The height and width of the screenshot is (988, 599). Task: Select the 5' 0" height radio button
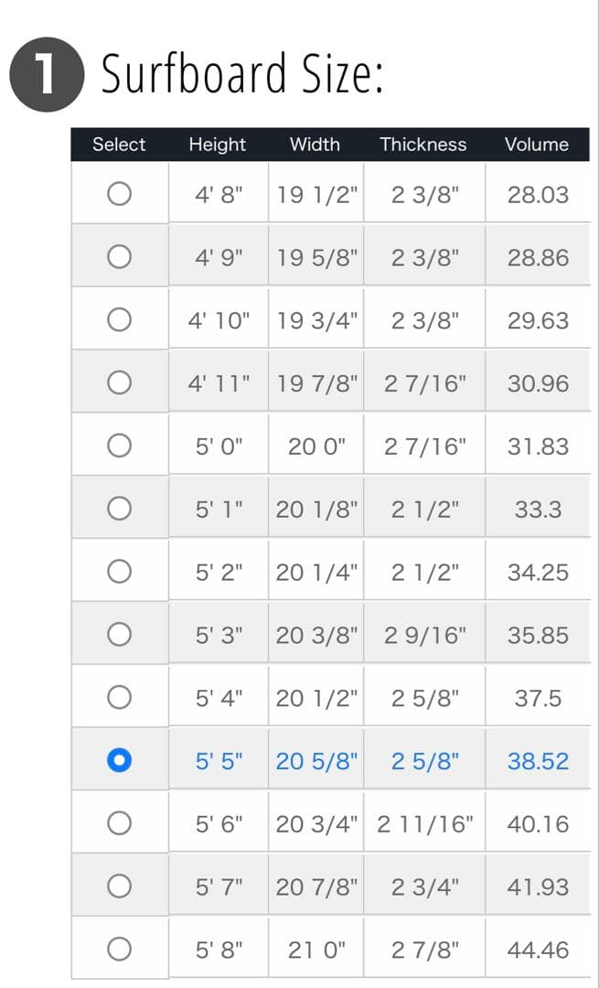tap(119, 446)
